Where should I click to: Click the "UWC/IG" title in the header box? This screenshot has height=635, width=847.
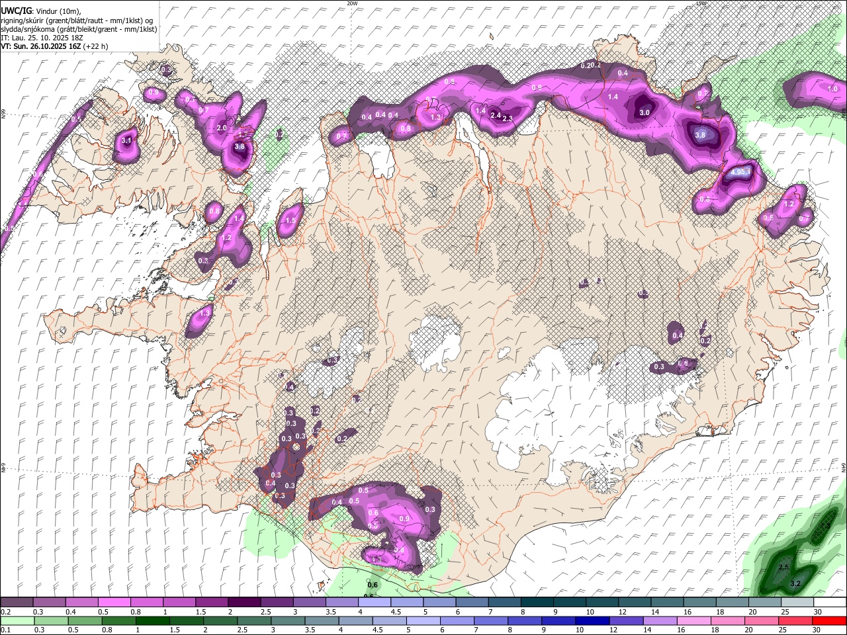[15, 11]
